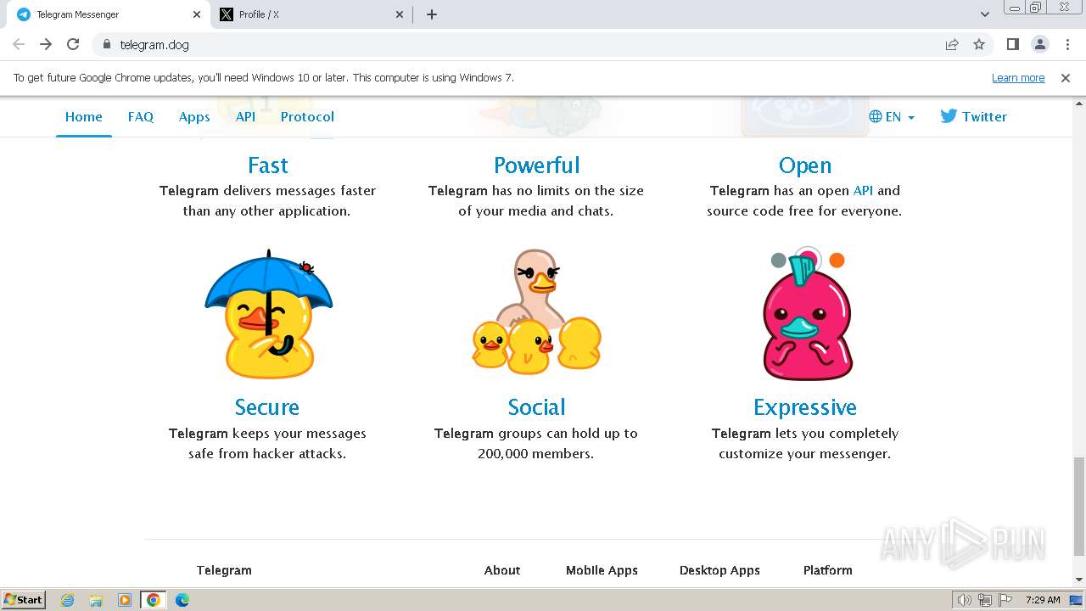Follow the API link in Open section
Image resolution: width=1086 pixels, height=611 pixels.
point(863,191)
